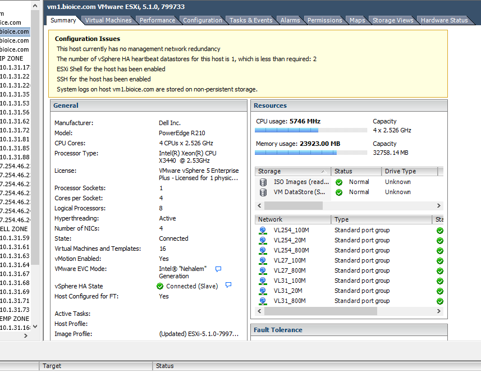The height and width of the screenshot is (377, 481).
Task: Sort storage list by Drive Type header
Action: (x=409, y=171)
